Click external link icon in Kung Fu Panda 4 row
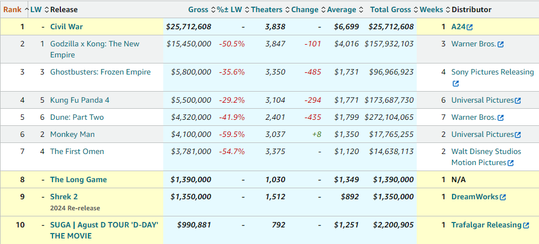Image resolution: width=539 pixels, height=244 pixels. point(518,100)
